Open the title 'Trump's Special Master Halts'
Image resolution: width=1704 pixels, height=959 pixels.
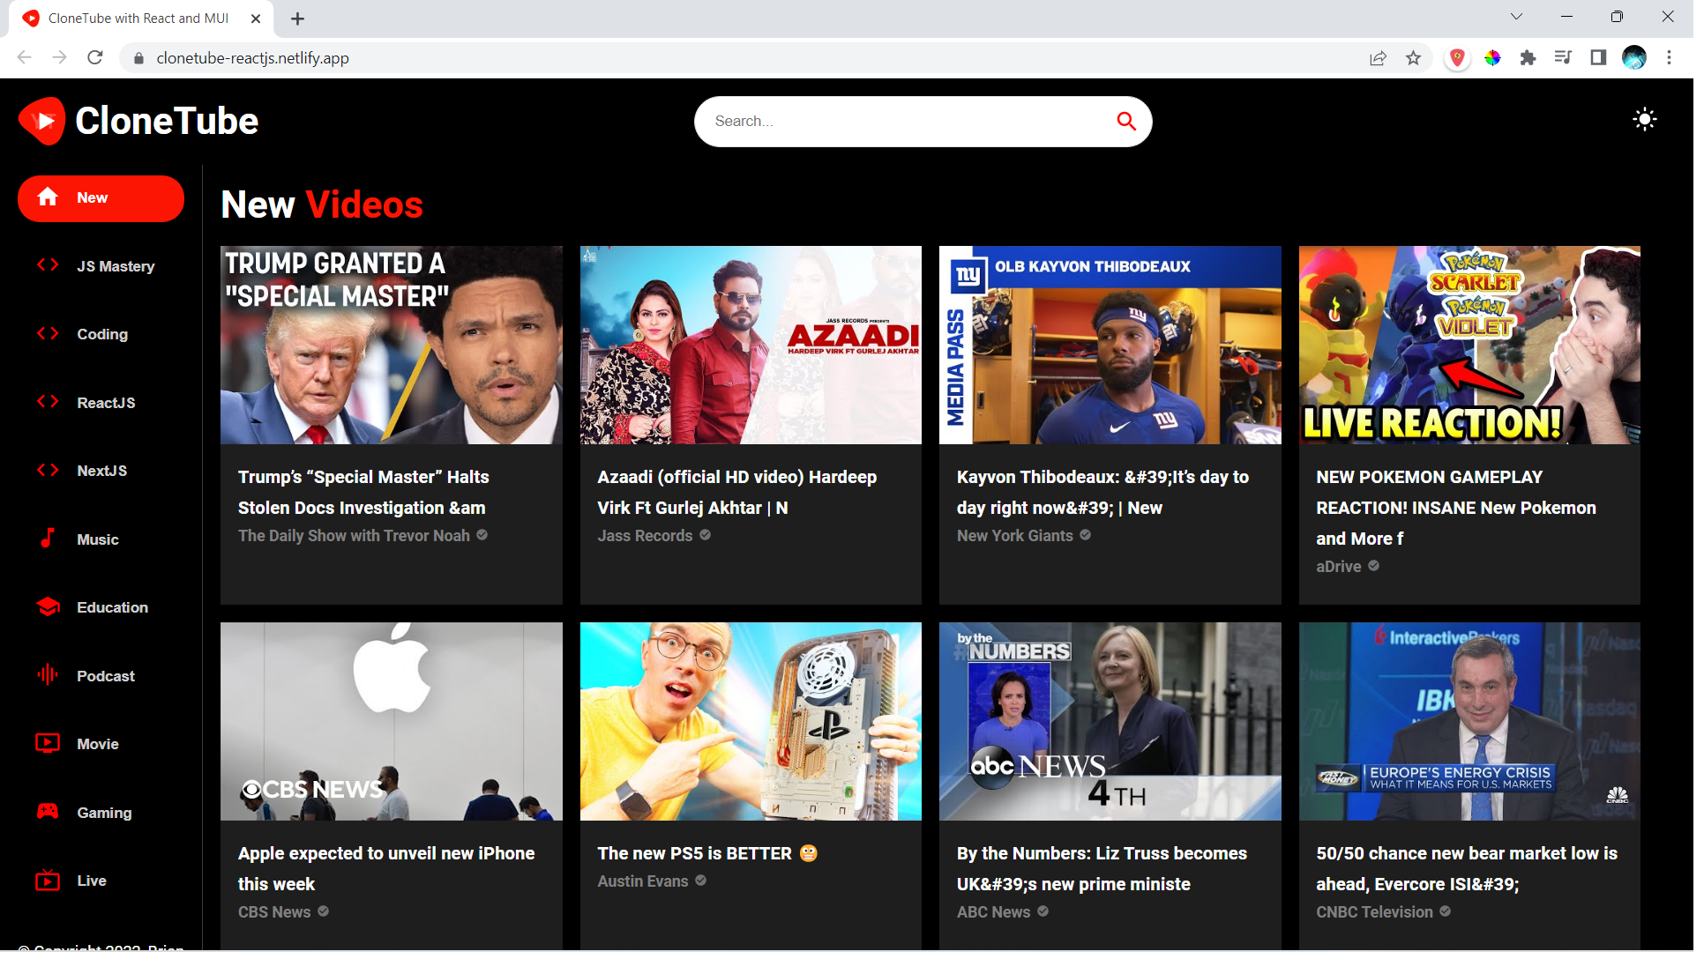point(366,495)
